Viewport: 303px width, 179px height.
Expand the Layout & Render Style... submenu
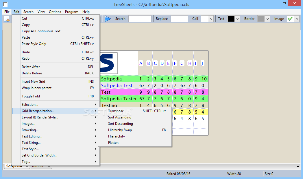[56, 117]
